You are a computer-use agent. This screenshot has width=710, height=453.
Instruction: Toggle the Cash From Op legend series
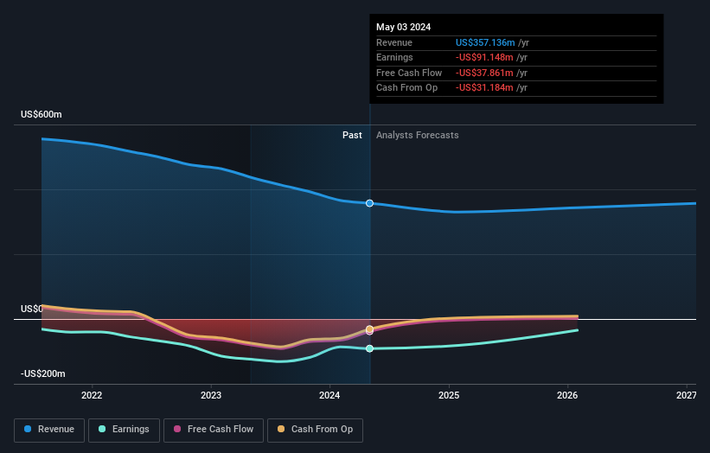[315, 430]
